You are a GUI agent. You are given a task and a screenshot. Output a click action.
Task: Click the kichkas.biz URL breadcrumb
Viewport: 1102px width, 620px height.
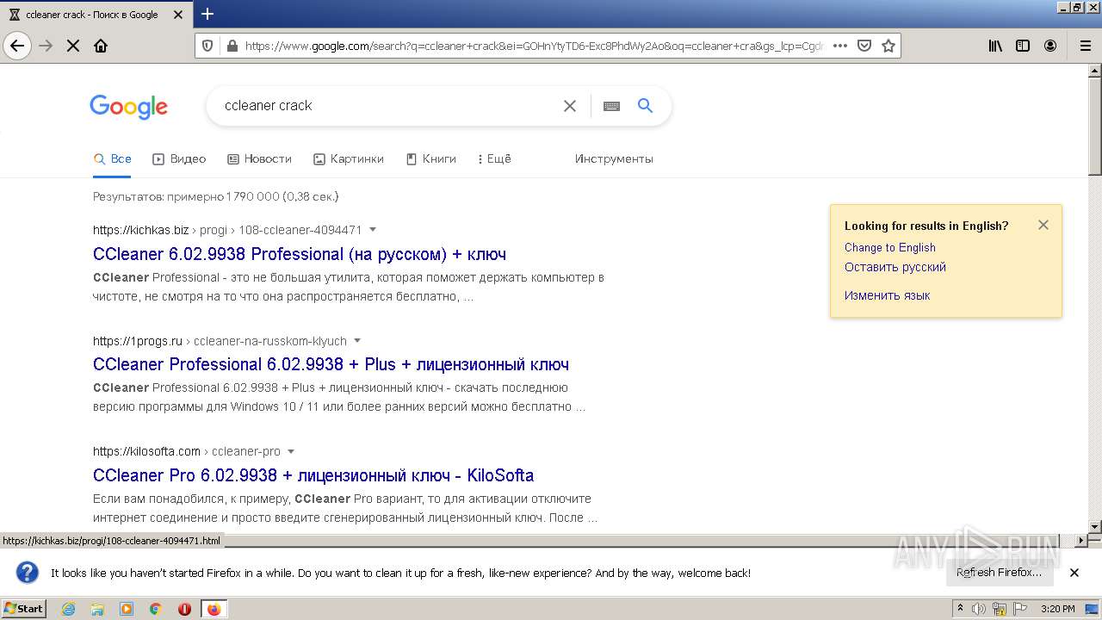point(227,230)
